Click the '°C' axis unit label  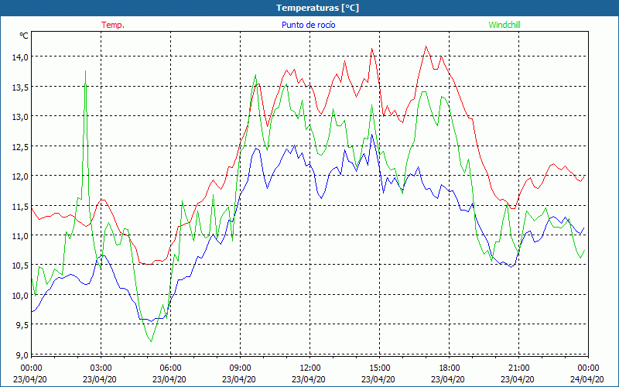coord(24,36)
